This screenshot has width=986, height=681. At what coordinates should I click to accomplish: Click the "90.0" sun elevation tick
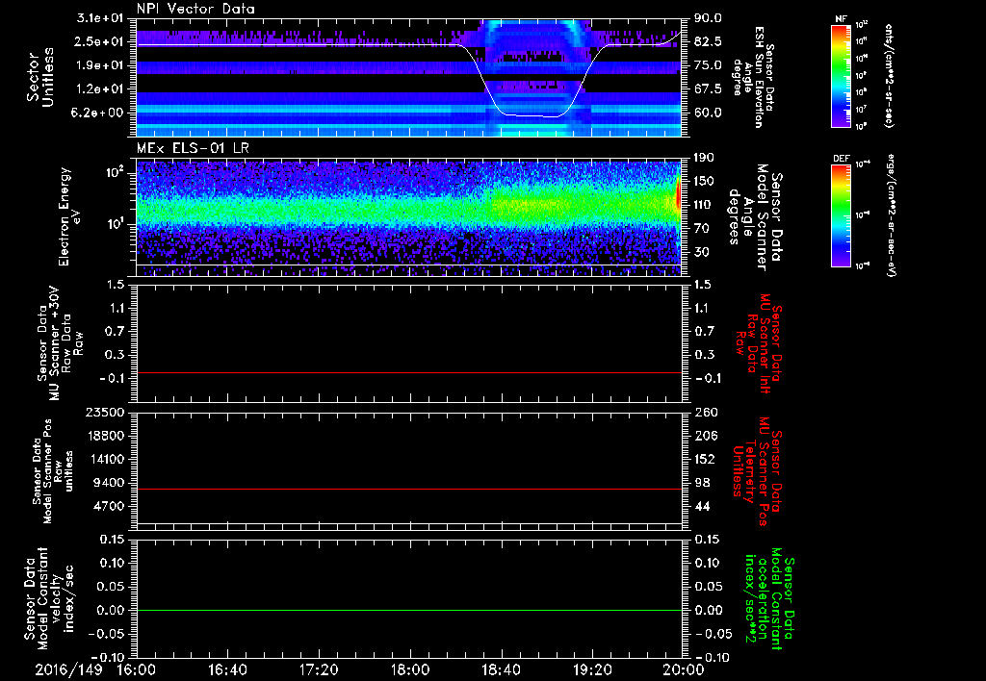pos(708,18)
